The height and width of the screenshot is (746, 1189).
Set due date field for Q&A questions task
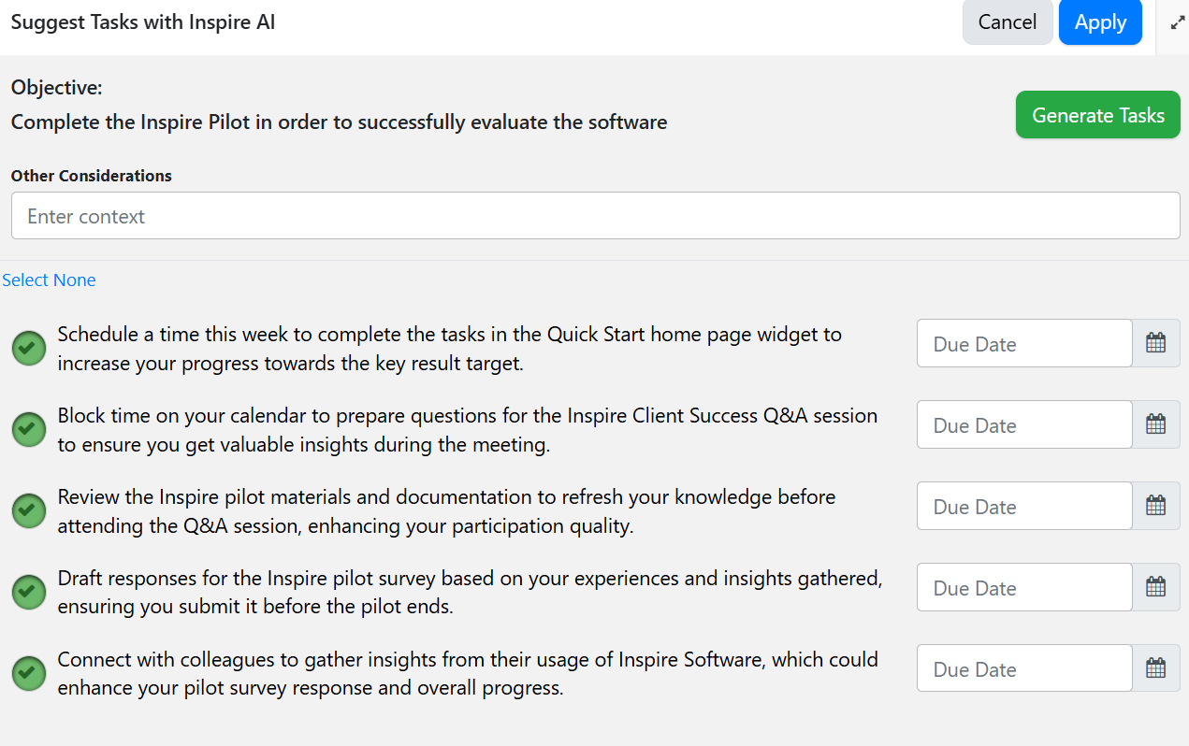click(1024, 424)
